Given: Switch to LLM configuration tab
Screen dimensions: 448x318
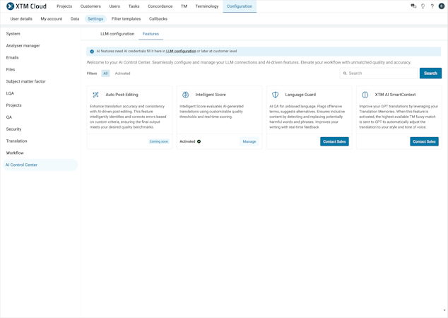Looking at the screenshot, I should point(117,34).
